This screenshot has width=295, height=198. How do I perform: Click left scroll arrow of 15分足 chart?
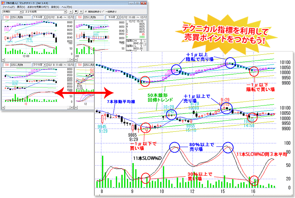point(3,59)
